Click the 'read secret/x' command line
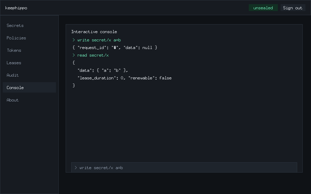 91,55
